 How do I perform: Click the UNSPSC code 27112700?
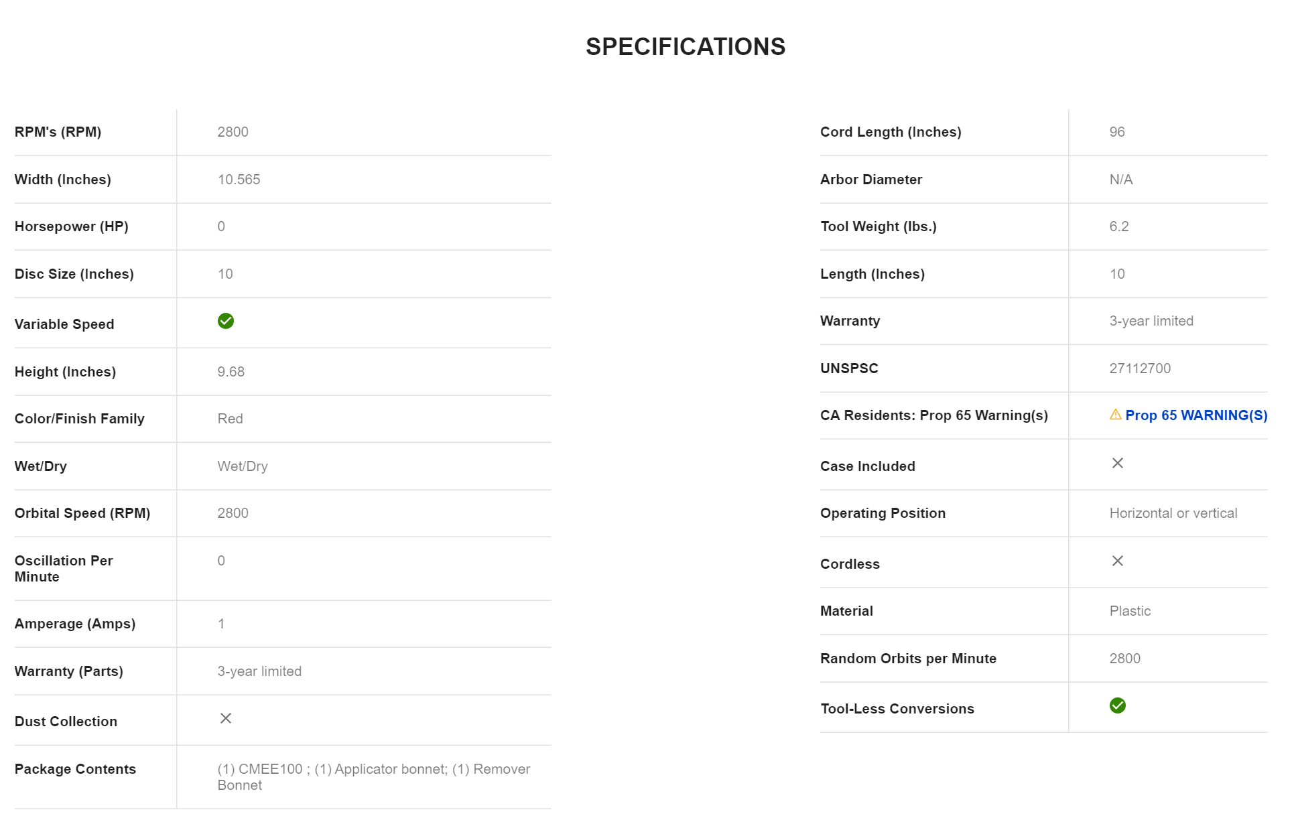pos(1139,368)
